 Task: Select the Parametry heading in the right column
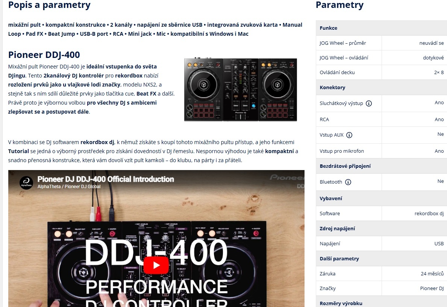click(339, 5)
